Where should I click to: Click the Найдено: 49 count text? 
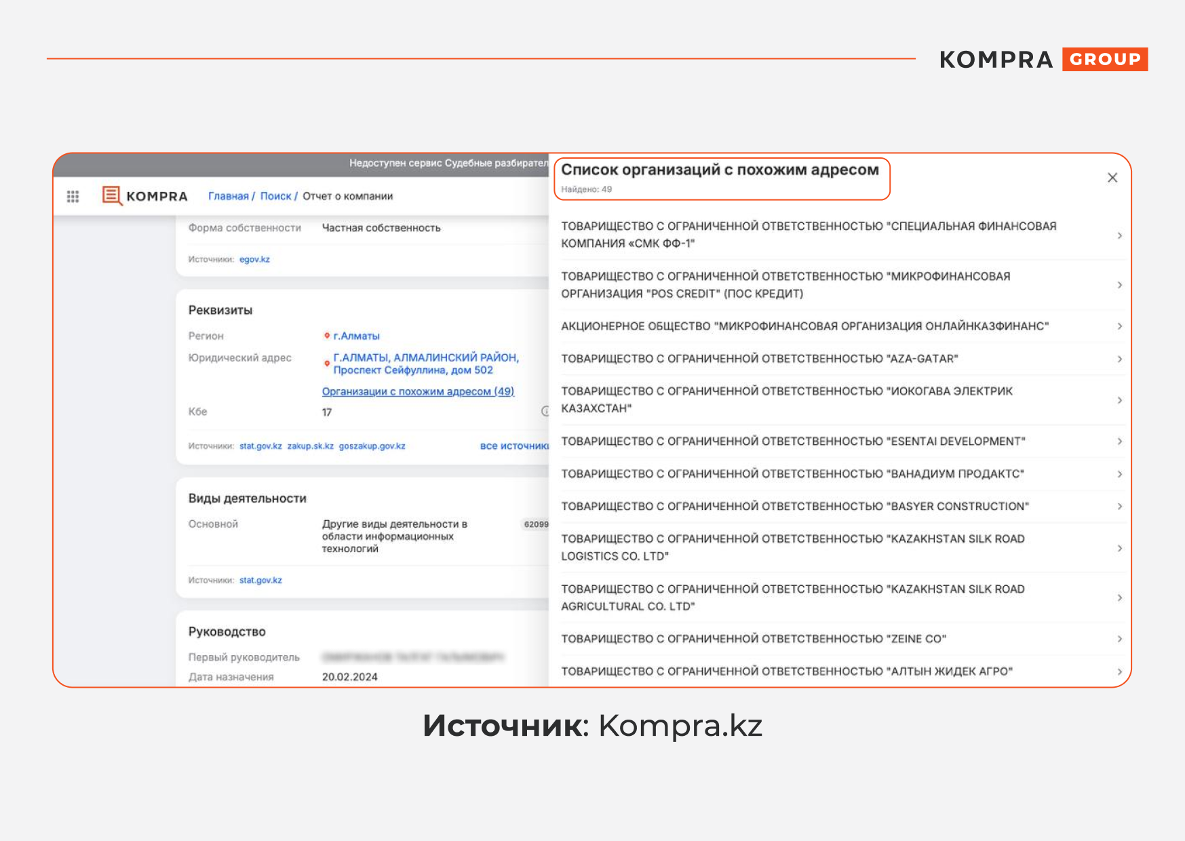pos(586,189)
